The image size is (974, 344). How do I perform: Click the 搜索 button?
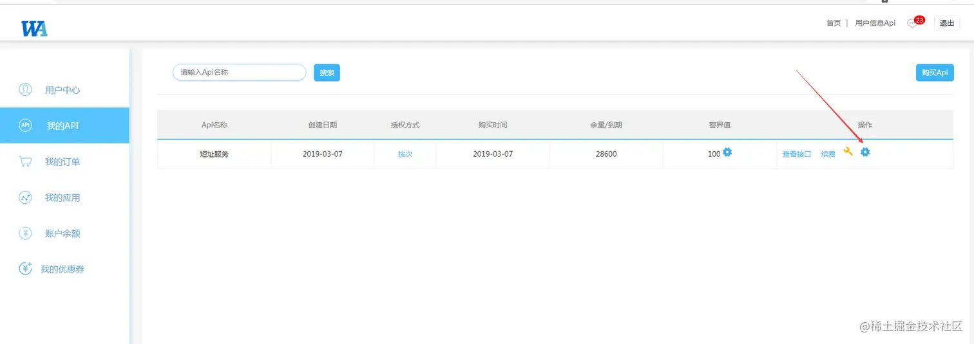327,73
